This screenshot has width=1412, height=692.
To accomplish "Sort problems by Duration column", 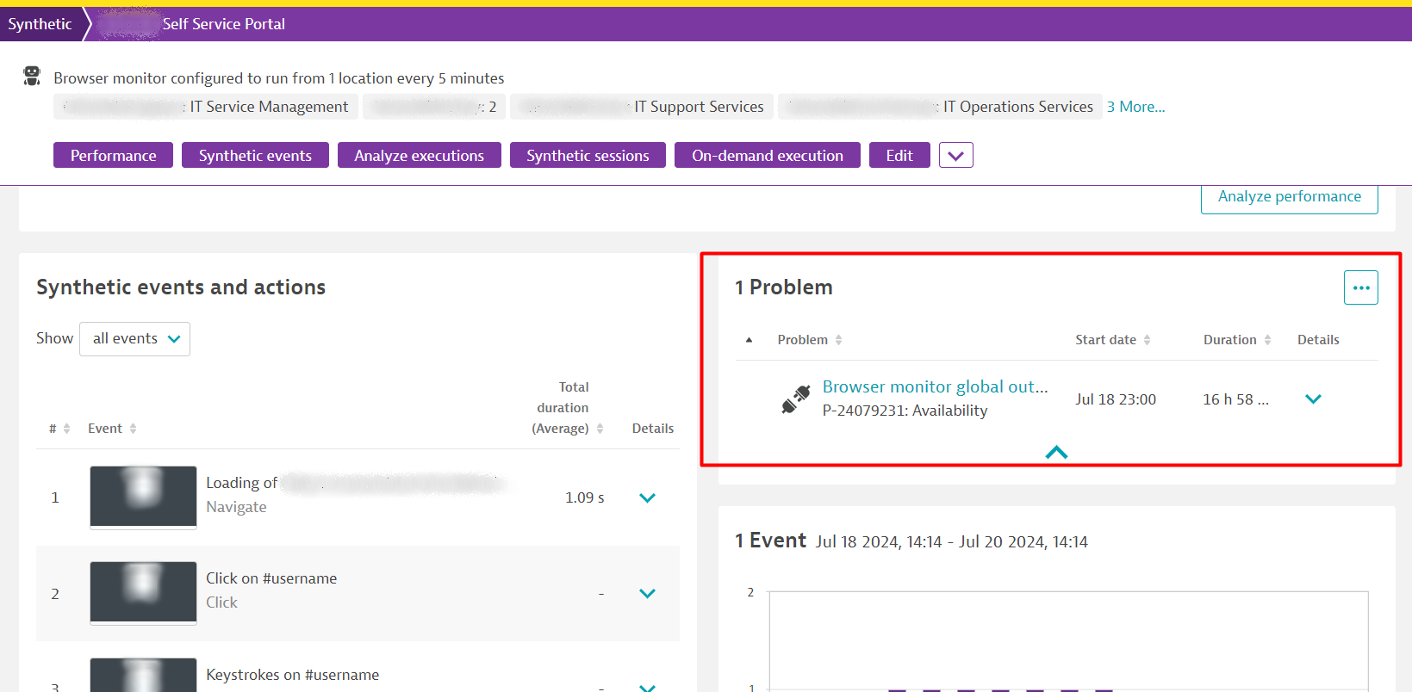I will point(1236,340).
